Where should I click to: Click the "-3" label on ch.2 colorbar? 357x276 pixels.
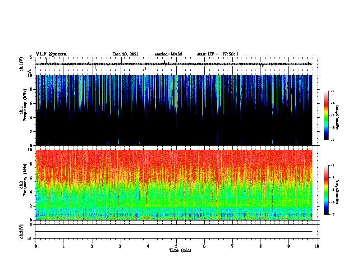point(333,166)
